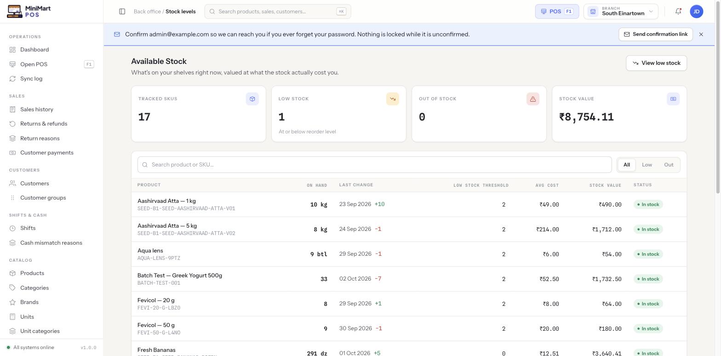Click the Shifts clock icon
This screenshot has width=721, height=356.
coord(12,228)
